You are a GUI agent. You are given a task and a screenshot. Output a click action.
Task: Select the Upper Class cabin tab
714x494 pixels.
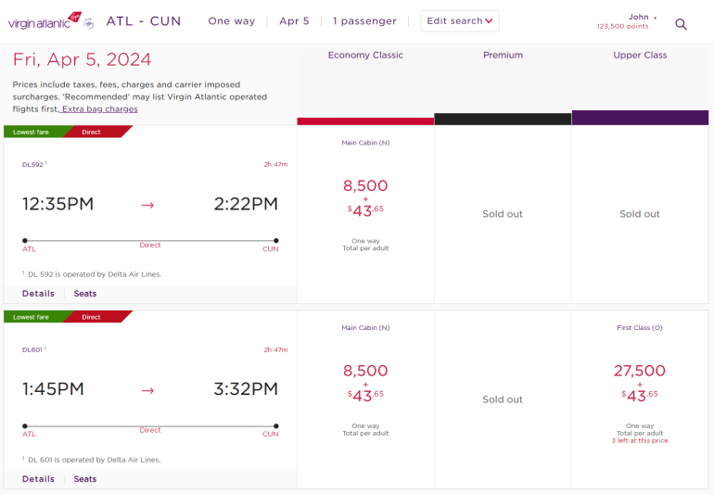click(640, 56)
